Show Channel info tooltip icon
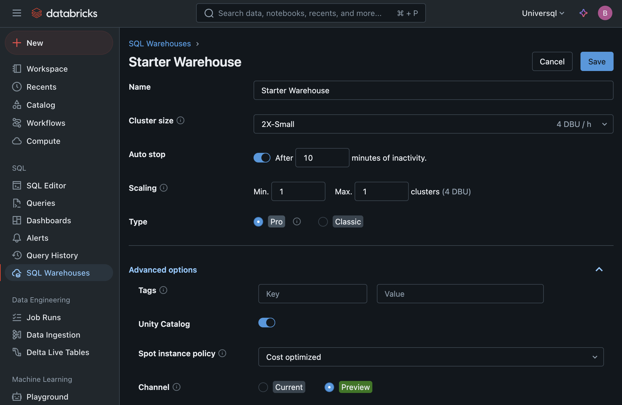 (177, 387)
